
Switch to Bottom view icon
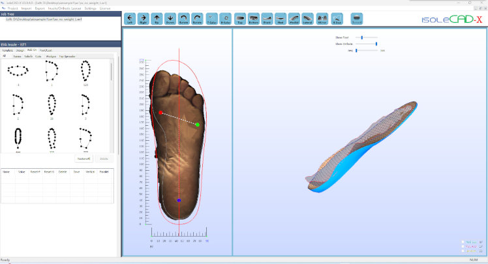coord(252,19)
